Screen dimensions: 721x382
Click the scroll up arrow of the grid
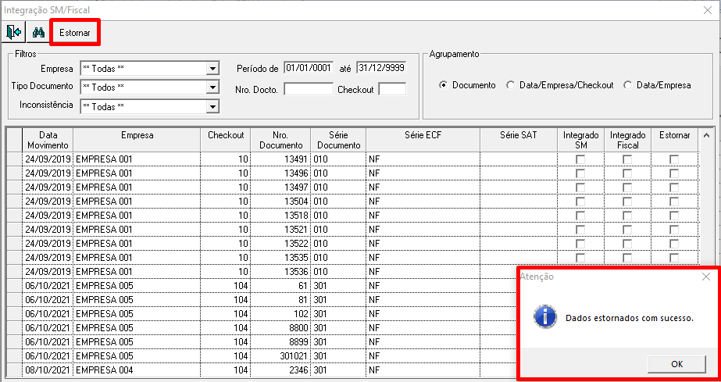[706, 134]
